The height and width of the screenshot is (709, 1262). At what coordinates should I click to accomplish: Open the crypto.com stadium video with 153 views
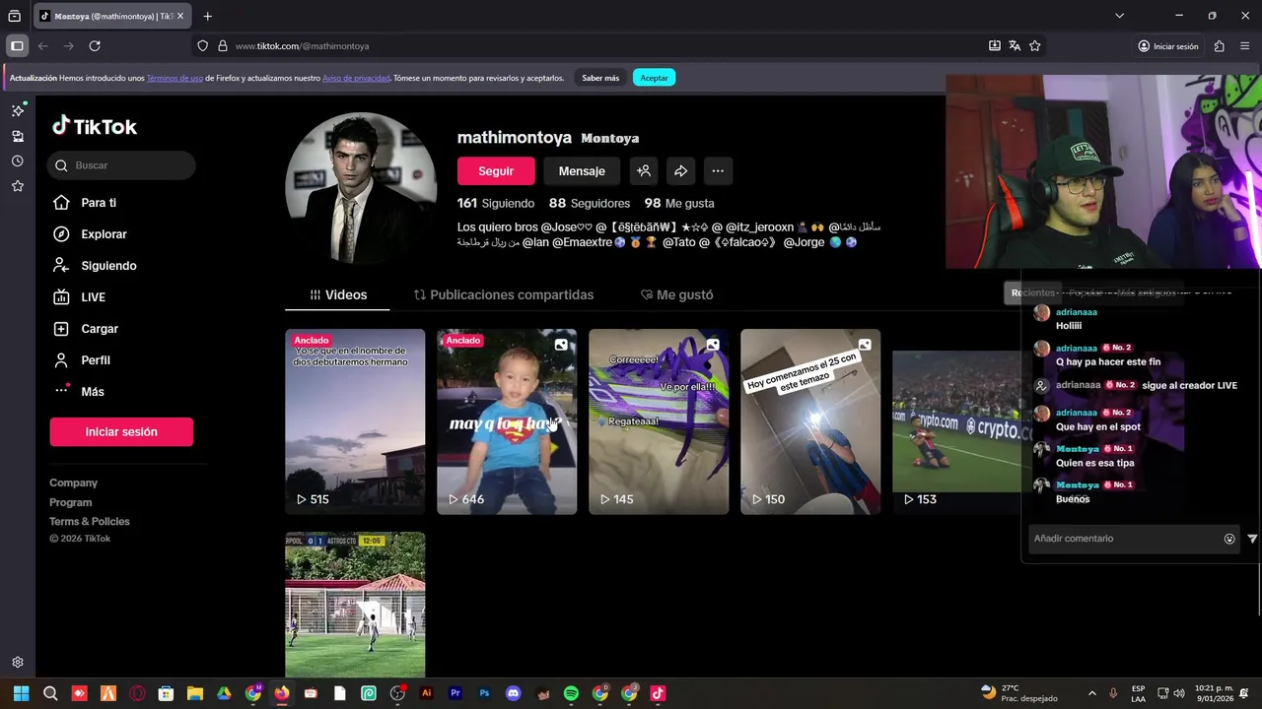(956, 421)
